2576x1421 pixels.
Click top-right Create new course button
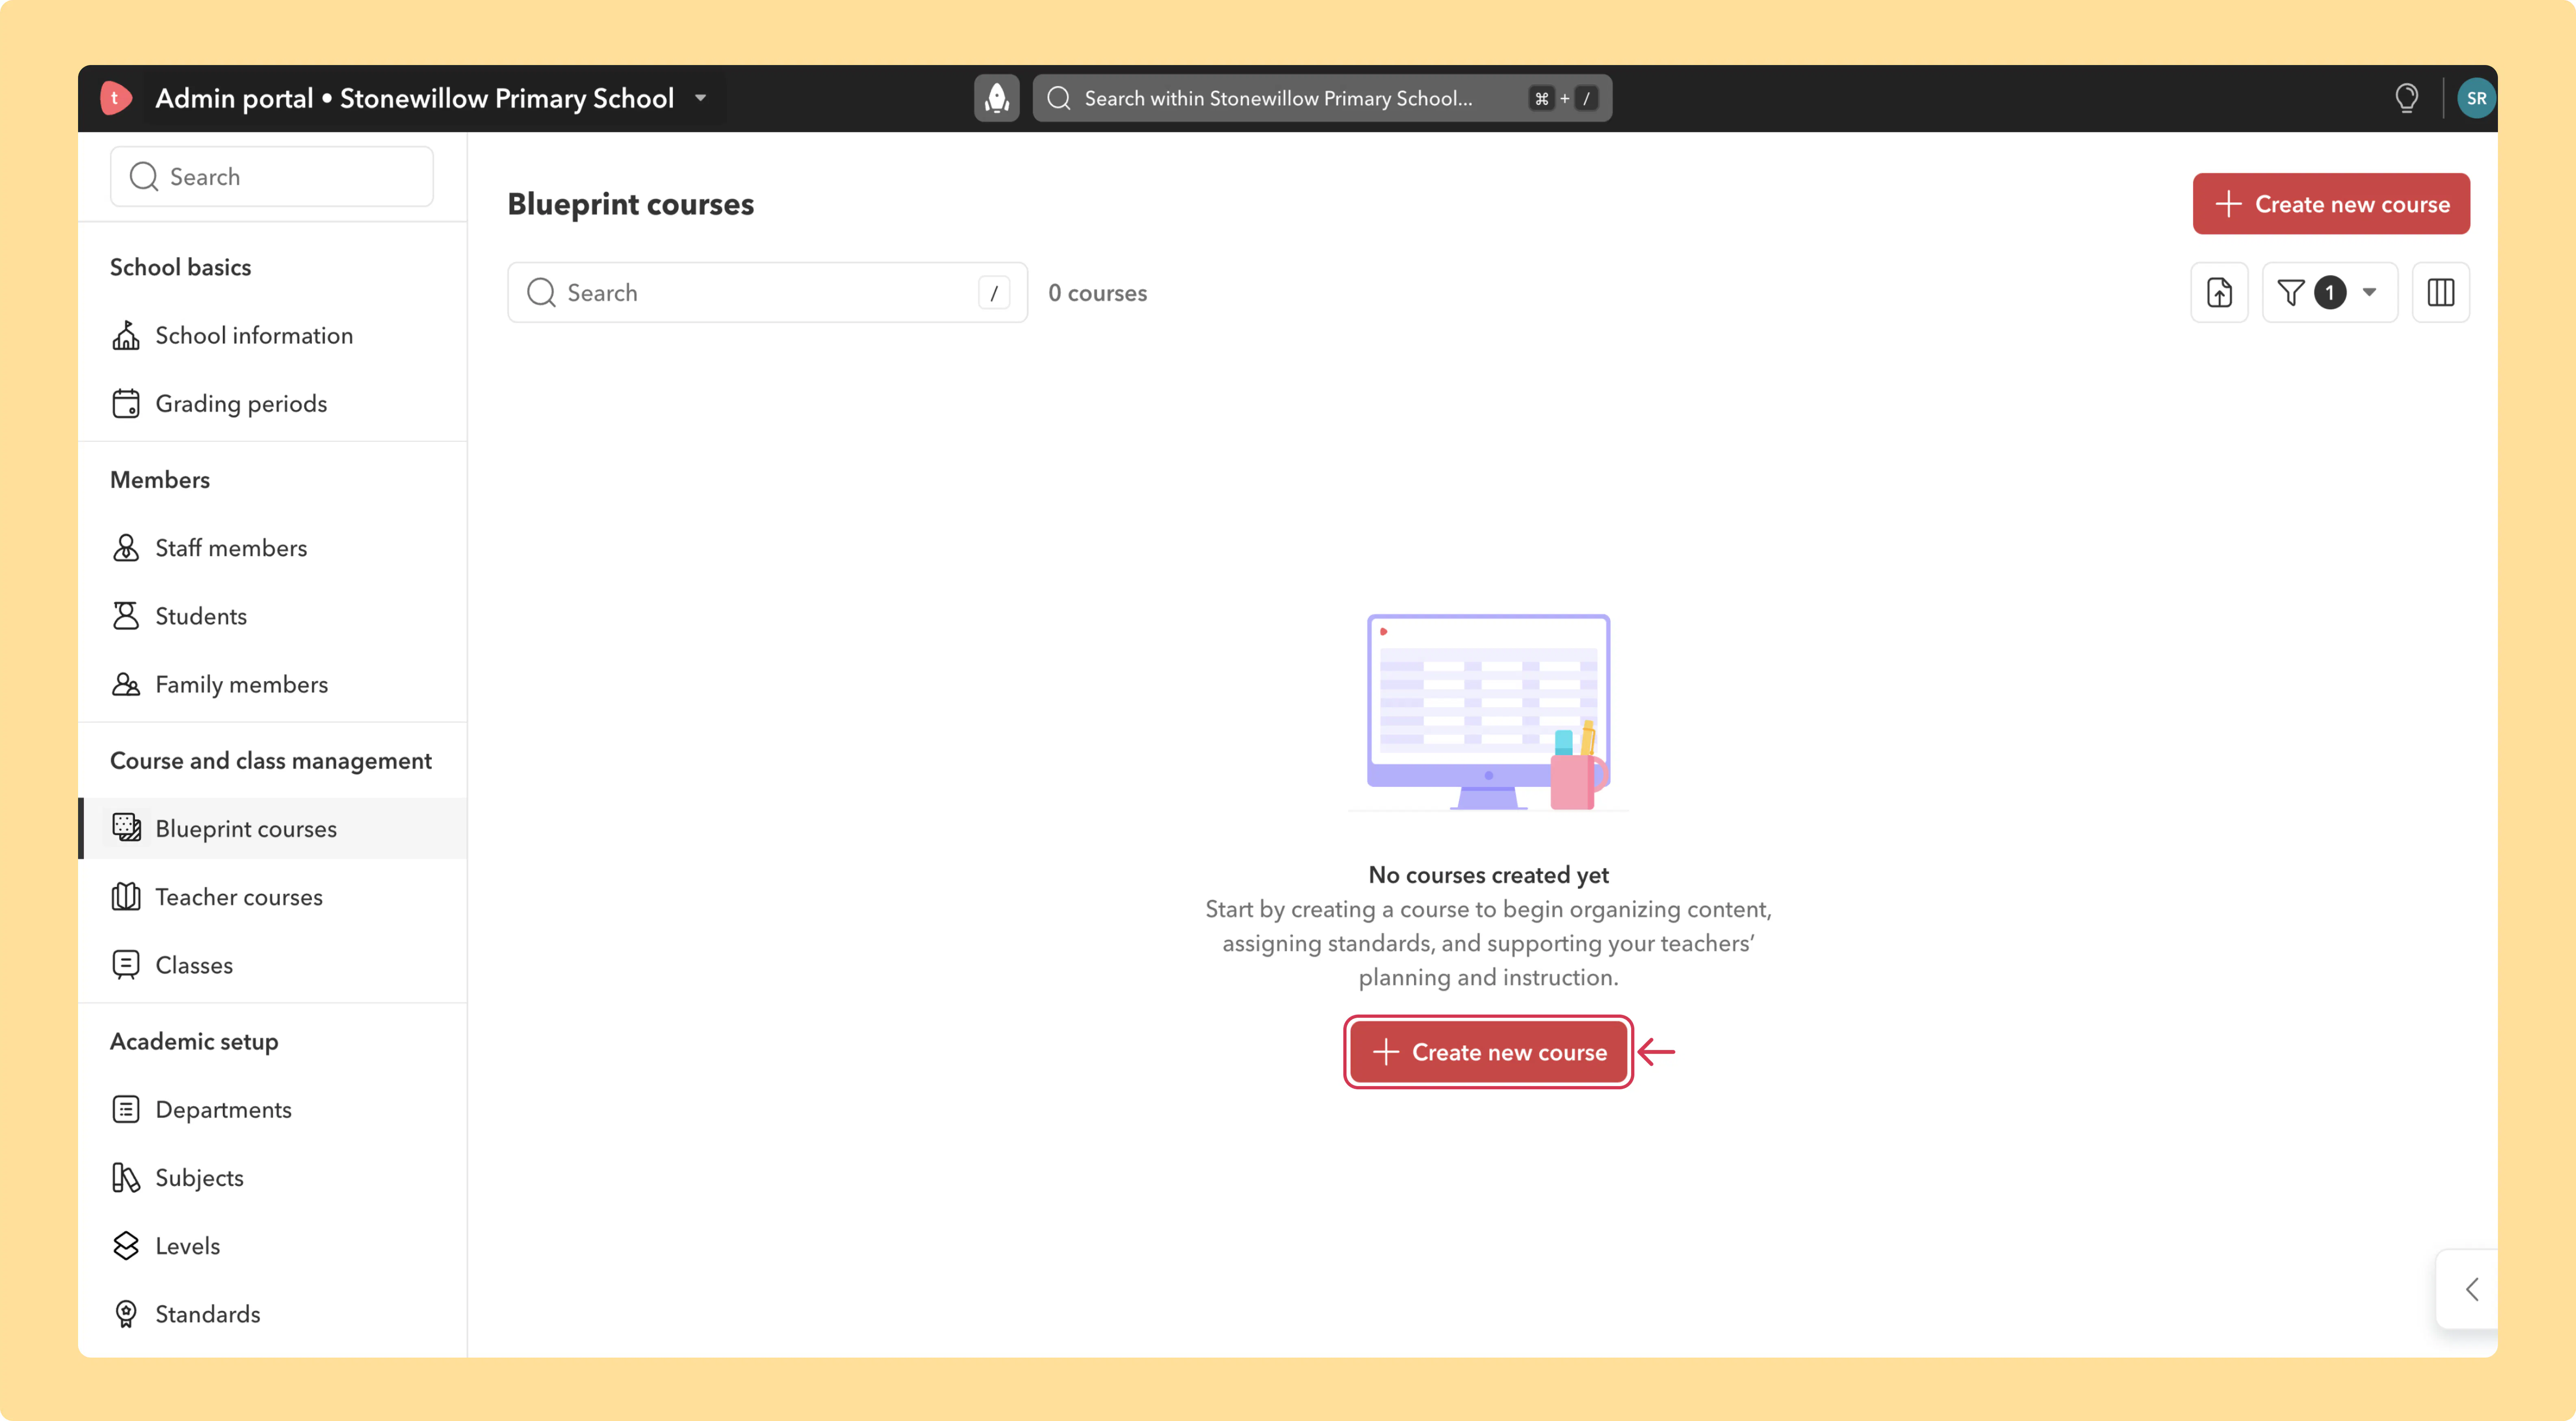coord(2331,204)
